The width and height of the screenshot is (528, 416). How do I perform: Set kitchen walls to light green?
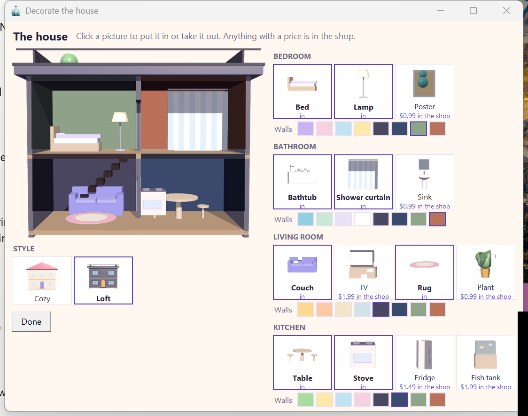click(306, 400)
